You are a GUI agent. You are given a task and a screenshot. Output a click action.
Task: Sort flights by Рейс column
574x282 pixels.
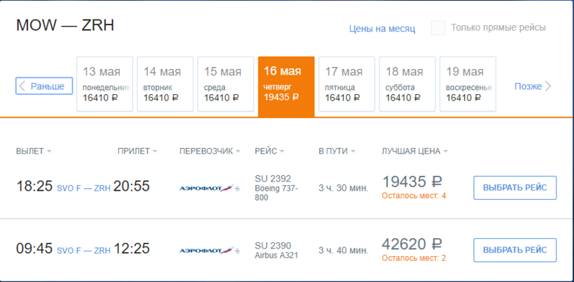(269, 151)
